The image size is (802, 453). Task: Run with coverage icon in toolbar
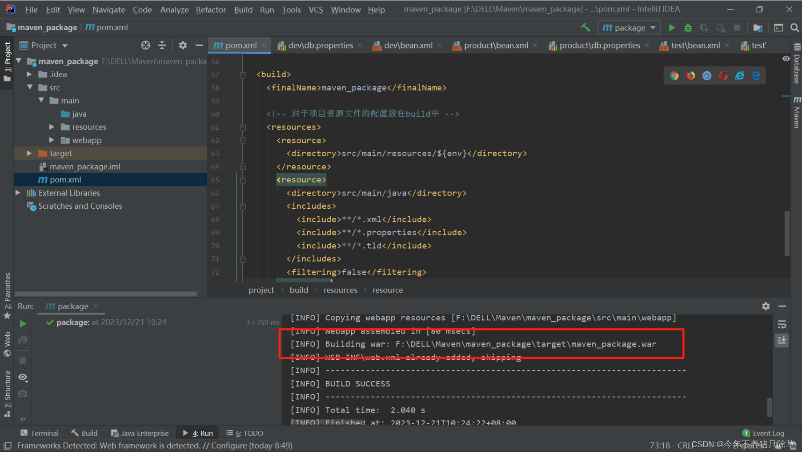coord(704,28)
